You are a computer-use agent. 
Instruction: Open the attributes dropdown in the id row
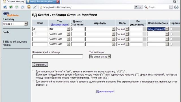pyautogui.click(x=100, y=29)
